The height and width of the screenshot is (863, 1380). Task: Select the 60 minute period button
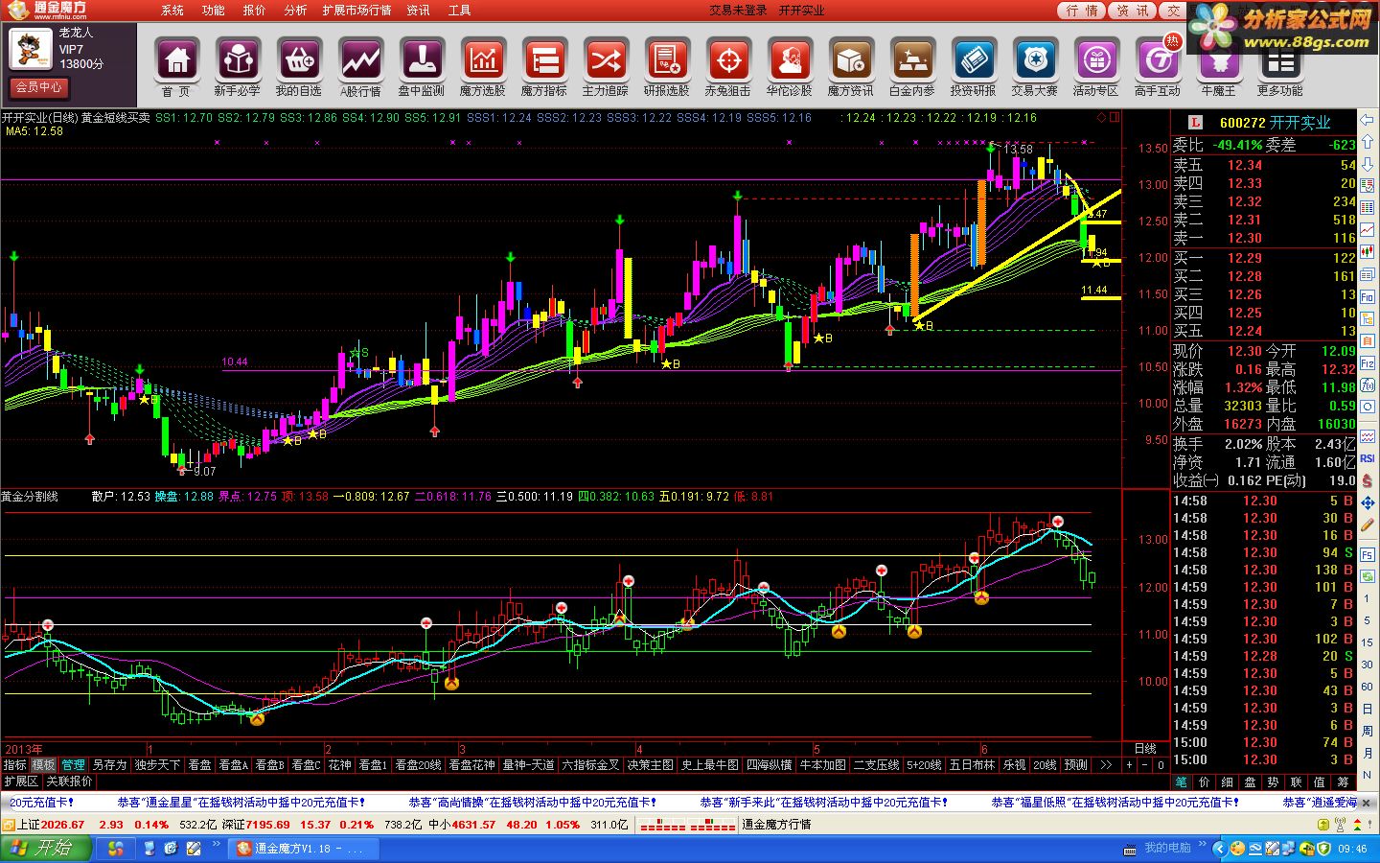click(x=1368, y=687)
